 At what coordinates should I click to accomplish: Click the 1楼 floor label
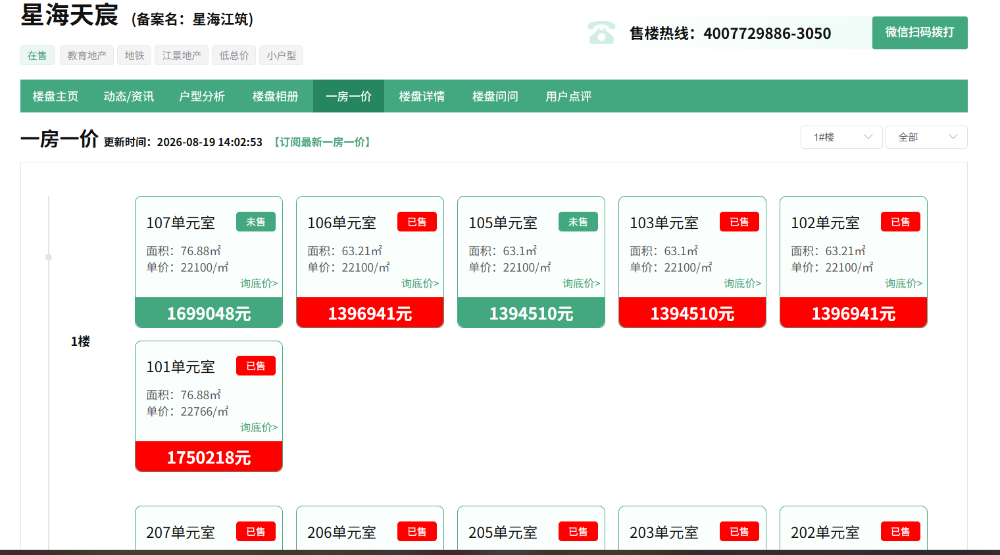(80, 341)
